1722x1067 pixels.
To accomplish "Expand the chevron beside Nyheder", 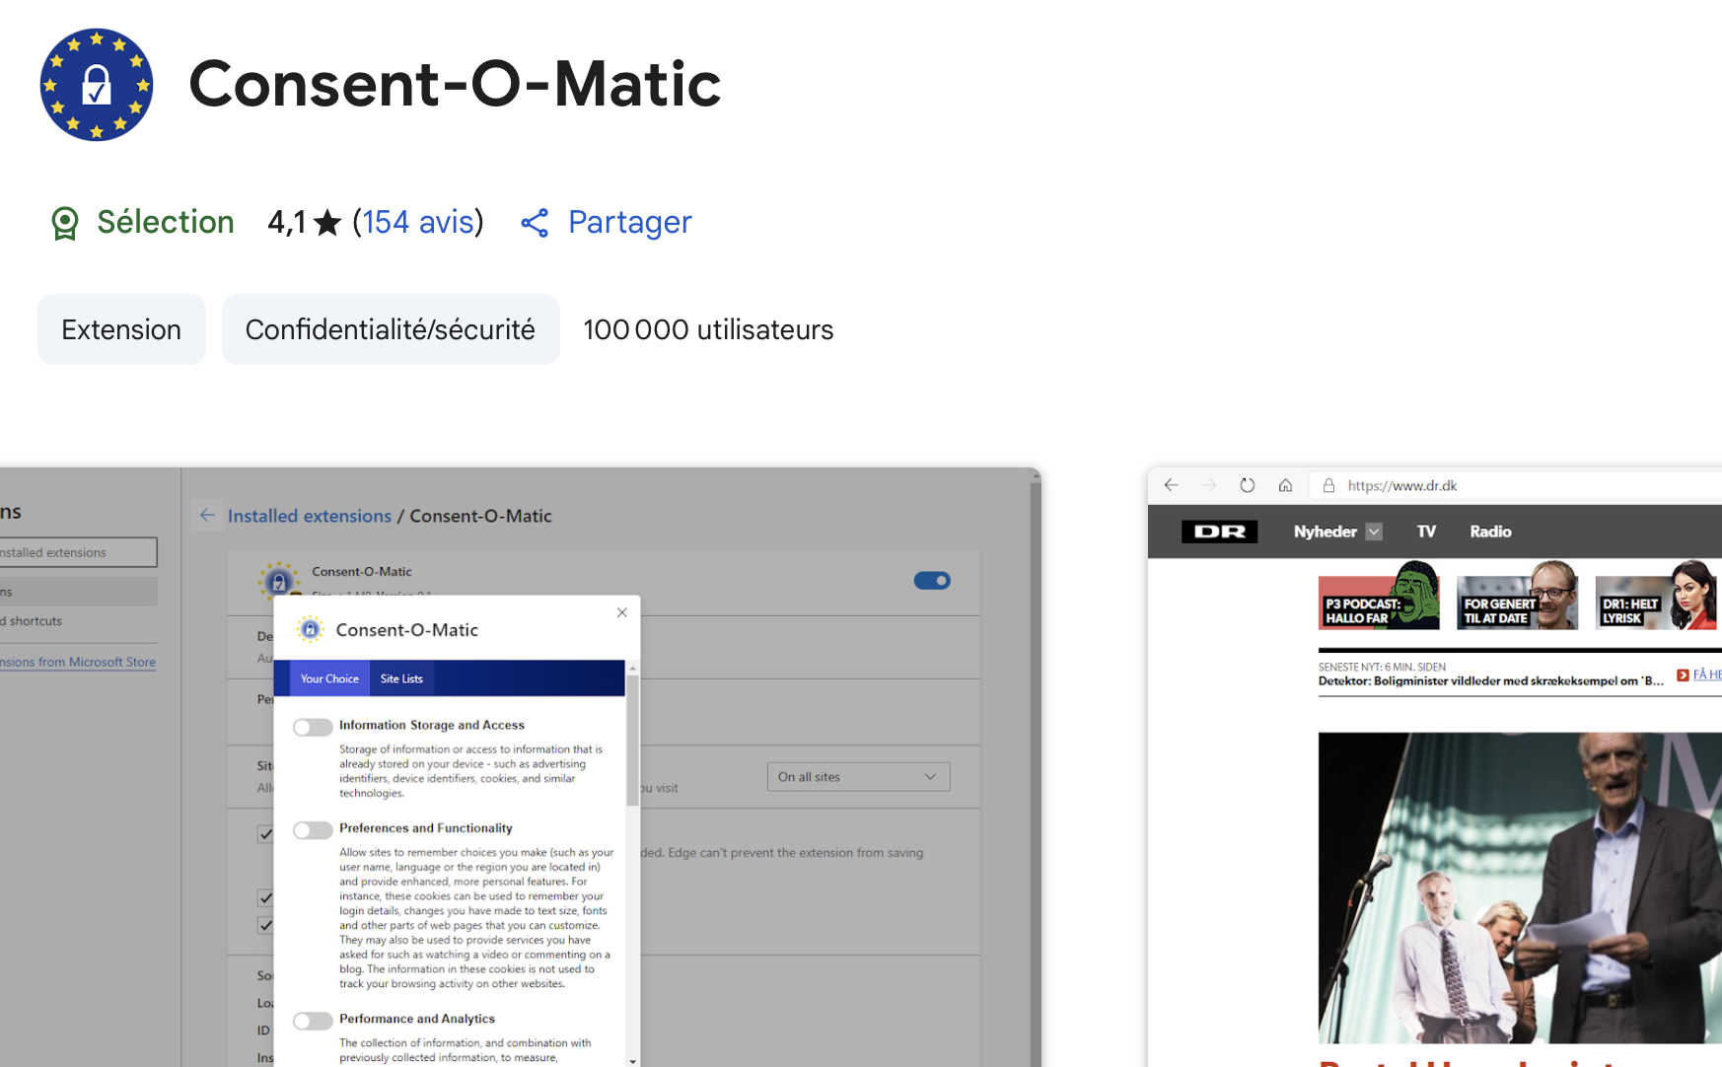I will coord(1374,532).
